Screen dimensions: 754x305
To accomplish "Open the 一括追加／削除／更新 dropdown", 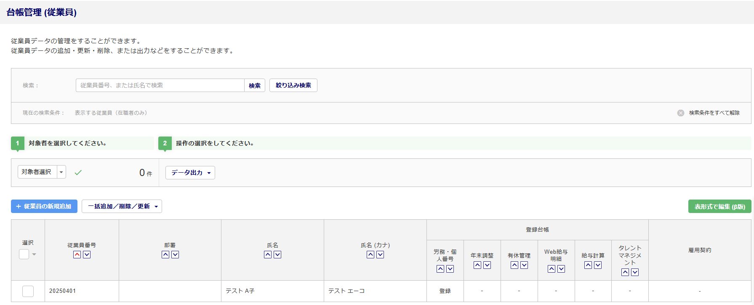I will click(x=122, y=206).
